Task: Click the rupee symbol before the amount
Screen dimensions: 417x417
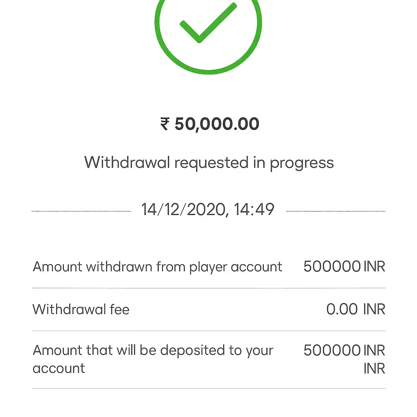Action: [165, 124]
